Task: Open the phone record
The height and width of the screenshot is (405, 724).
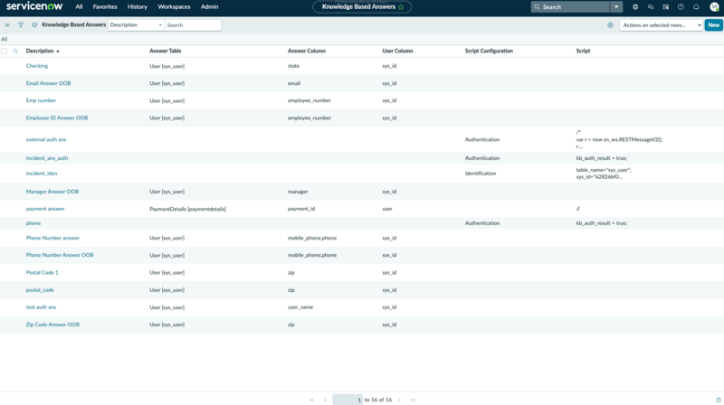Action: pyautogui.click(x=33, y=223)
